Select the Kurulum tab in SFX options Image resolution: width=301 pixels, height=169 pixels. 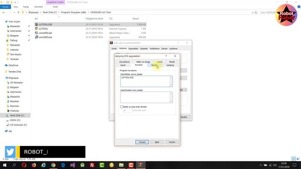click(x=139, y=65)
